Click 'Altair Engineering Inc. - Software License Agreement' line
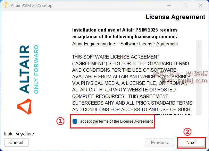This screenshot has width=209, height=151. tap(125, 44)
